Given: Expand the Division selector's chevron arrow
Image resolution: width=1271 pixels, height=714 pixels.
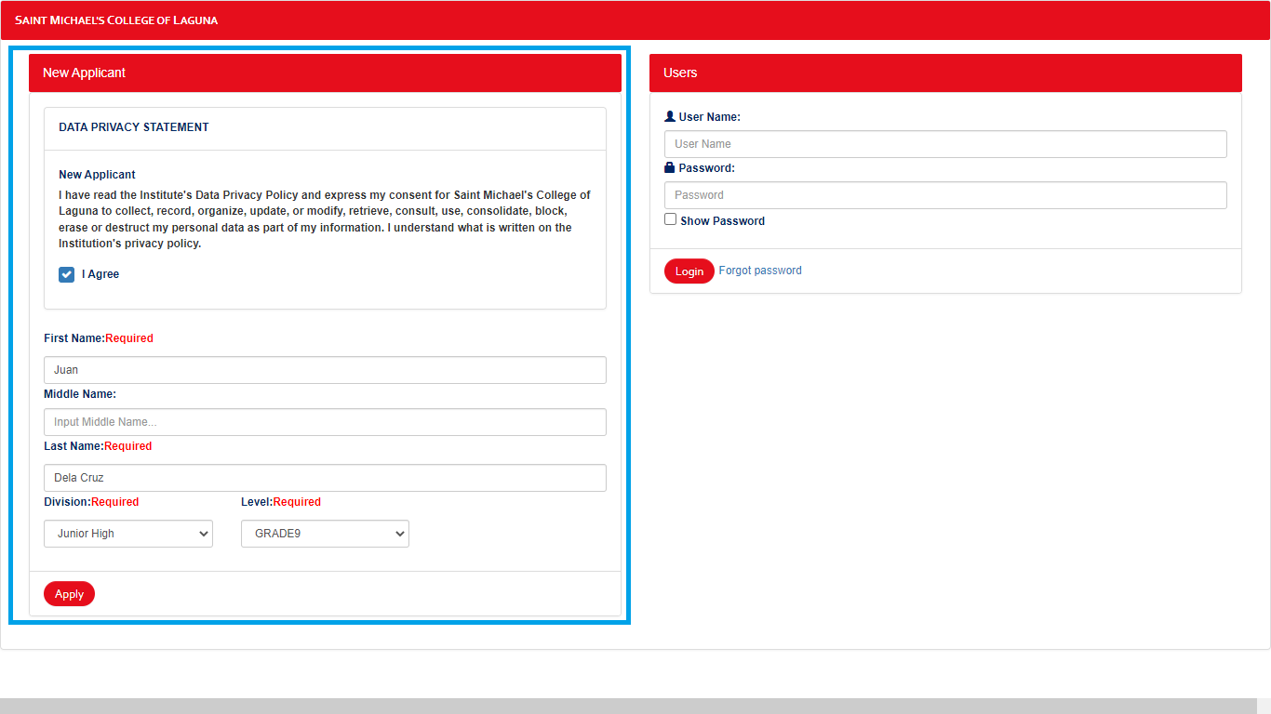Looking at the screenshot, I should pos(205,534).
